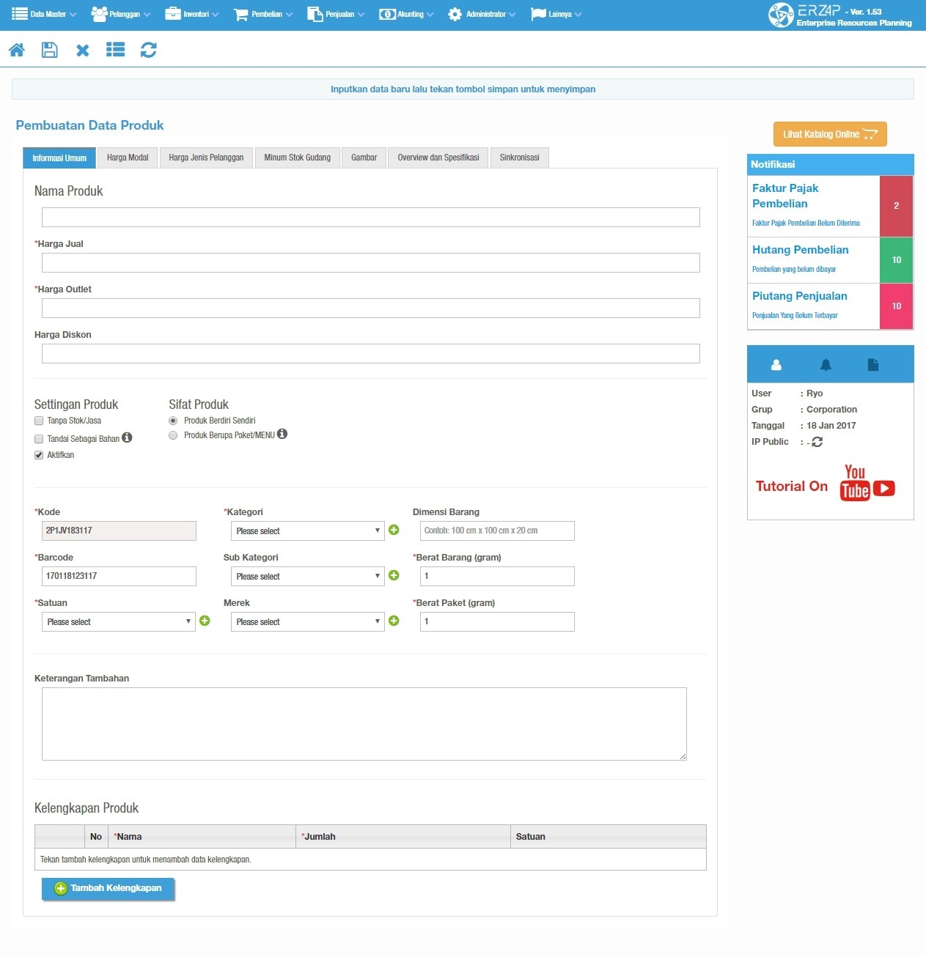Open the document icon panel

pyautogui.click(x=873, y=364)
